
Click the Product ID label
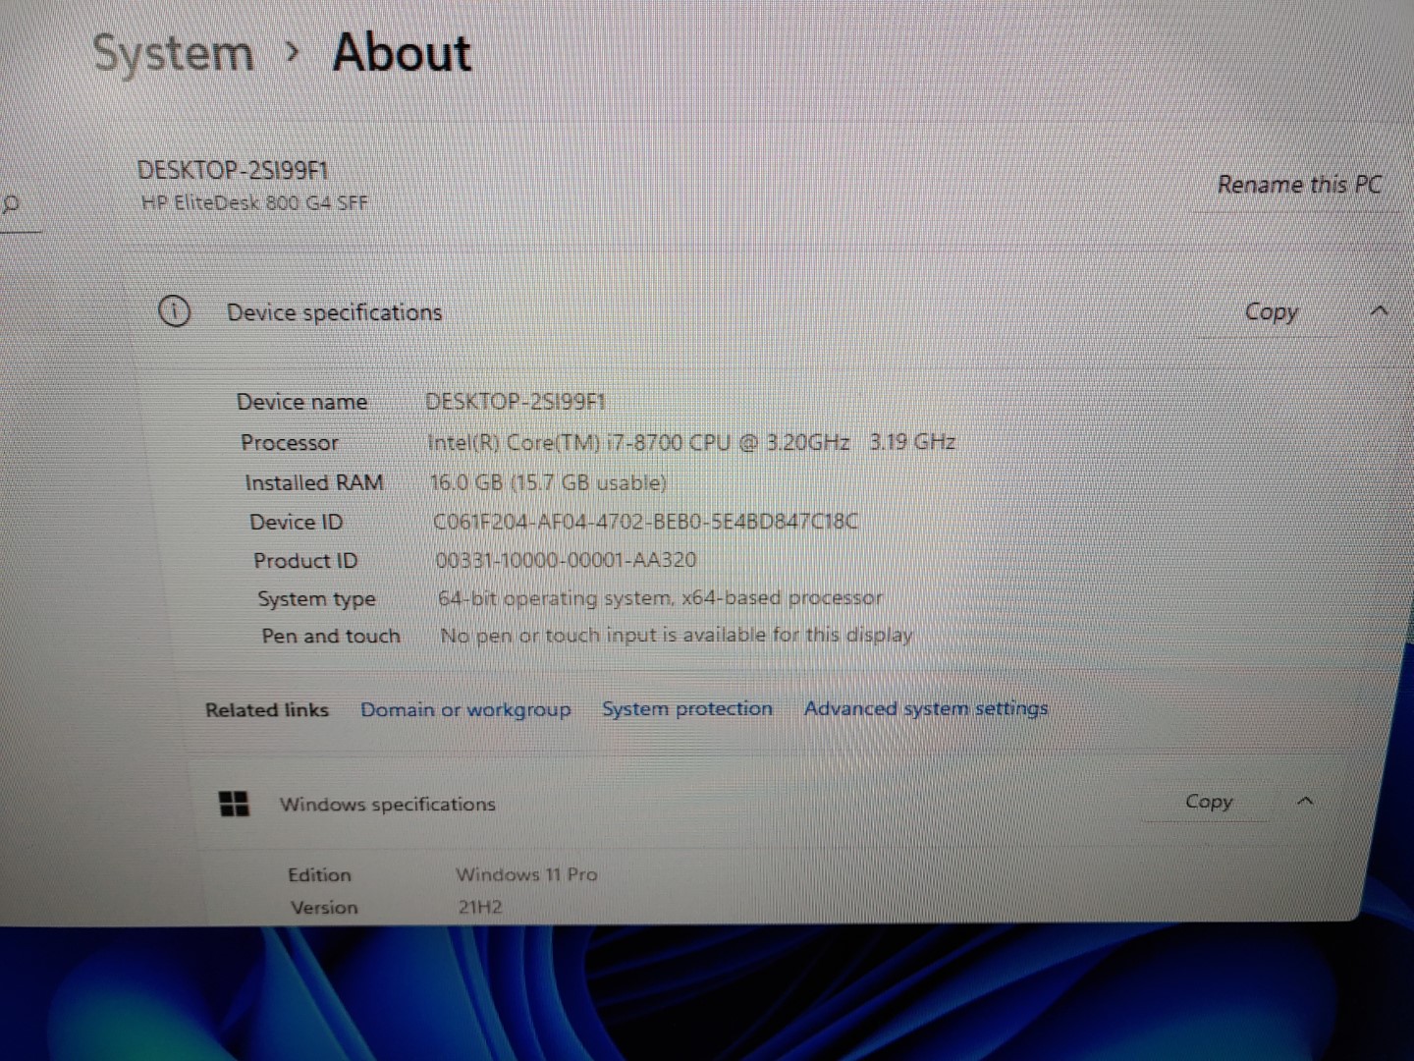point(305,561)
